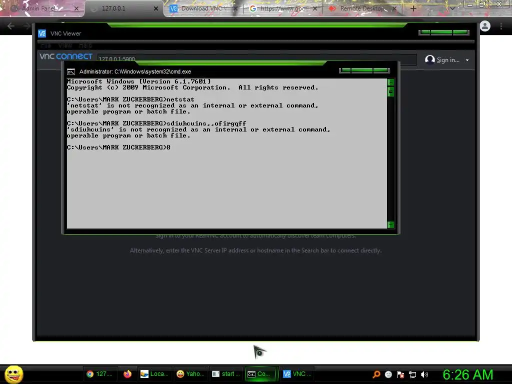Switch to VNC ... taskbar item
This screenshot has width=512, height=384.
[297, 374]
